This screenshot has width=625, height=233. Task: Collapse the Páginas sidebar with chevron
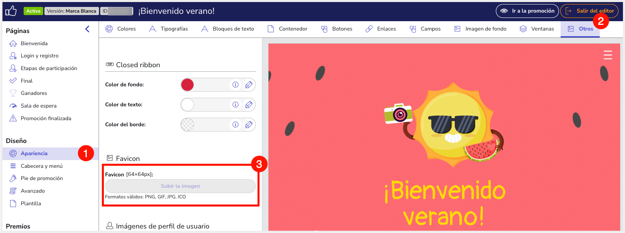(87, 29)
